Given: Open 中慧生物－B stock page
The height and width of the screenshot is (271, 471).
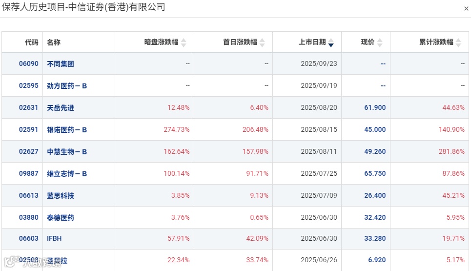Looking at the screenshot, I should pos(67,152).
